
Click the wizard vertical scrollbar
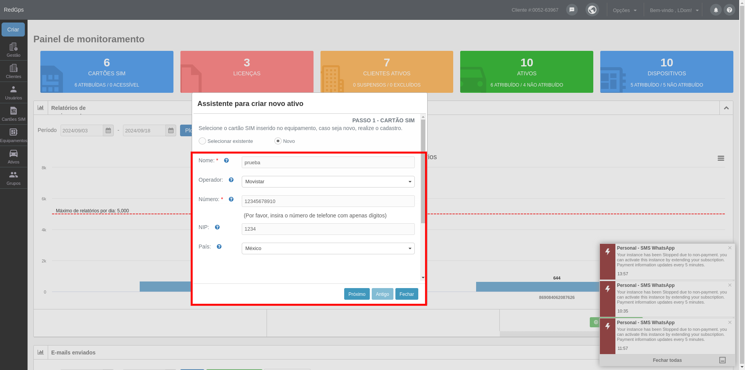tap(423, 171)
